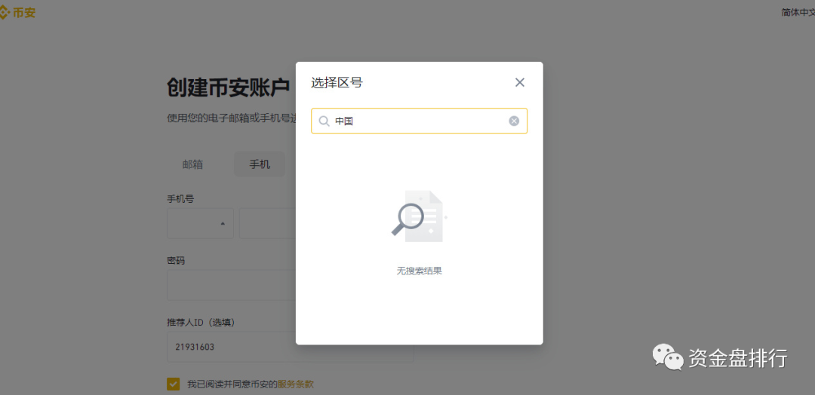The image size is (815, 395).
Task: Close the 选择区号 dialog
Action: pos(519,82)
